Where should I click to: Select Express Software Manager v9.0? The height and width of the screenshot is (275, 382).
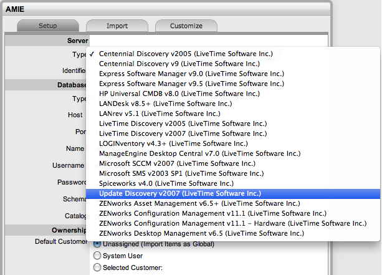point(191,74)
